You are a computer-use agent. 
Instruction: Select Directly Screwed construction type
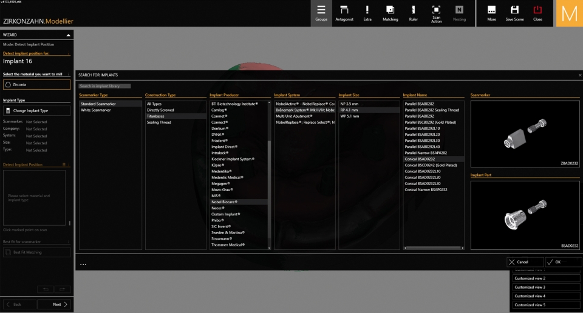click(176, 110)
